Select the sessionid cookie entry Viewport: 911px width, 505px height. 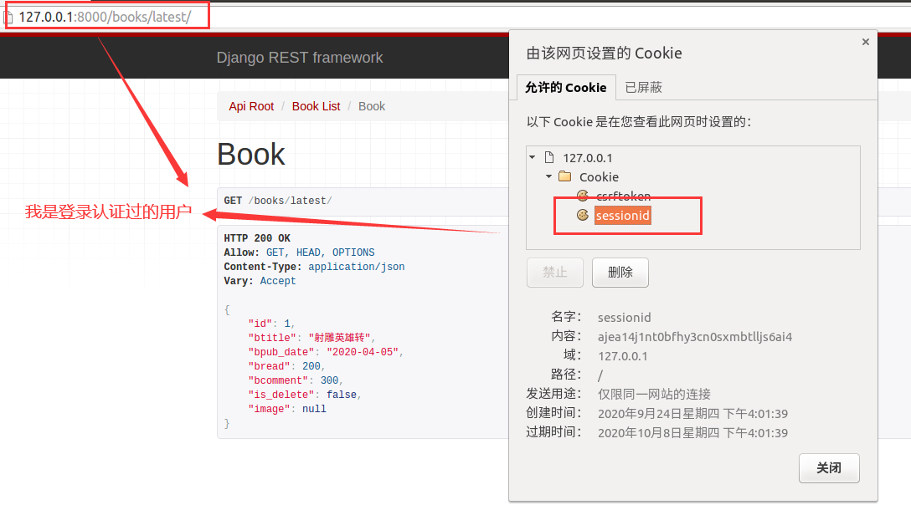(623, 216)
